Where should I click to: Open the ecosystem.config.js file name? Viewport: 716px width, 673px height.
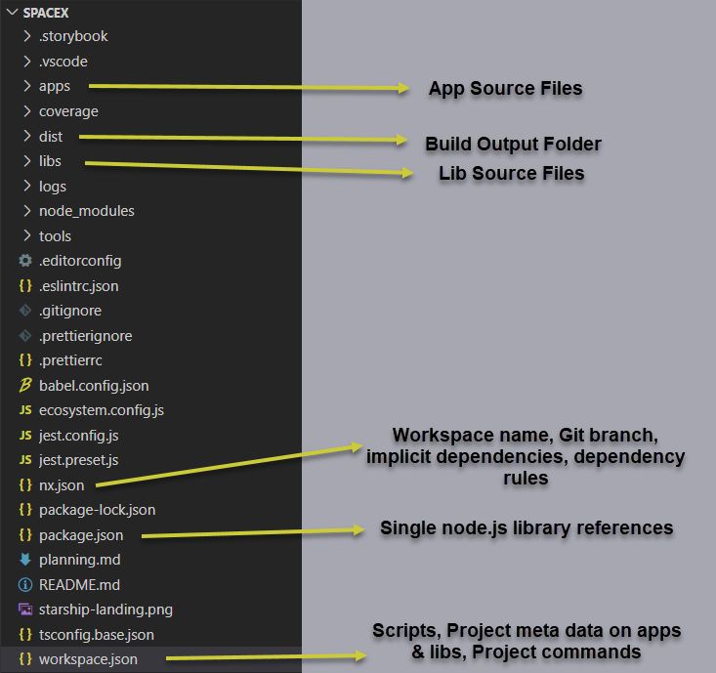102,410
